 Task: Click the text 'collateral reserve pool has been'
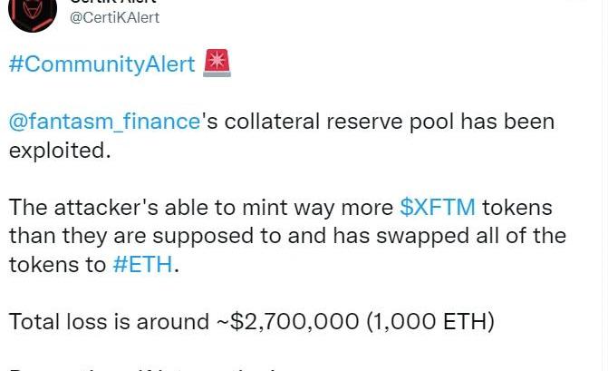[391, 121]
